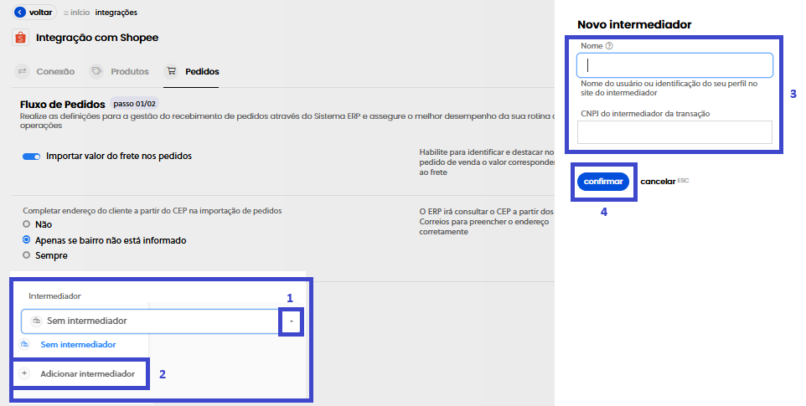Screen dimensions: 806x406
Task: Click the O ERP irá consultar help text
Action: coord(486,222)
